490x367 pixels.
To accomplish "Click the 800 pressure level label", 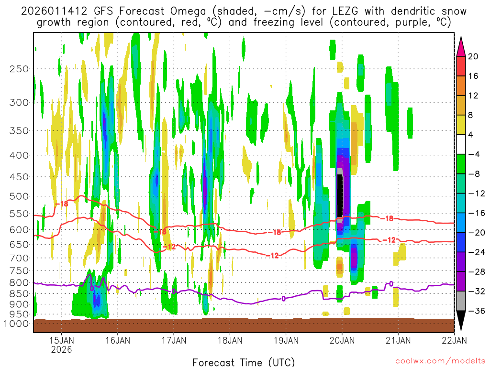I will pos(19,283).
